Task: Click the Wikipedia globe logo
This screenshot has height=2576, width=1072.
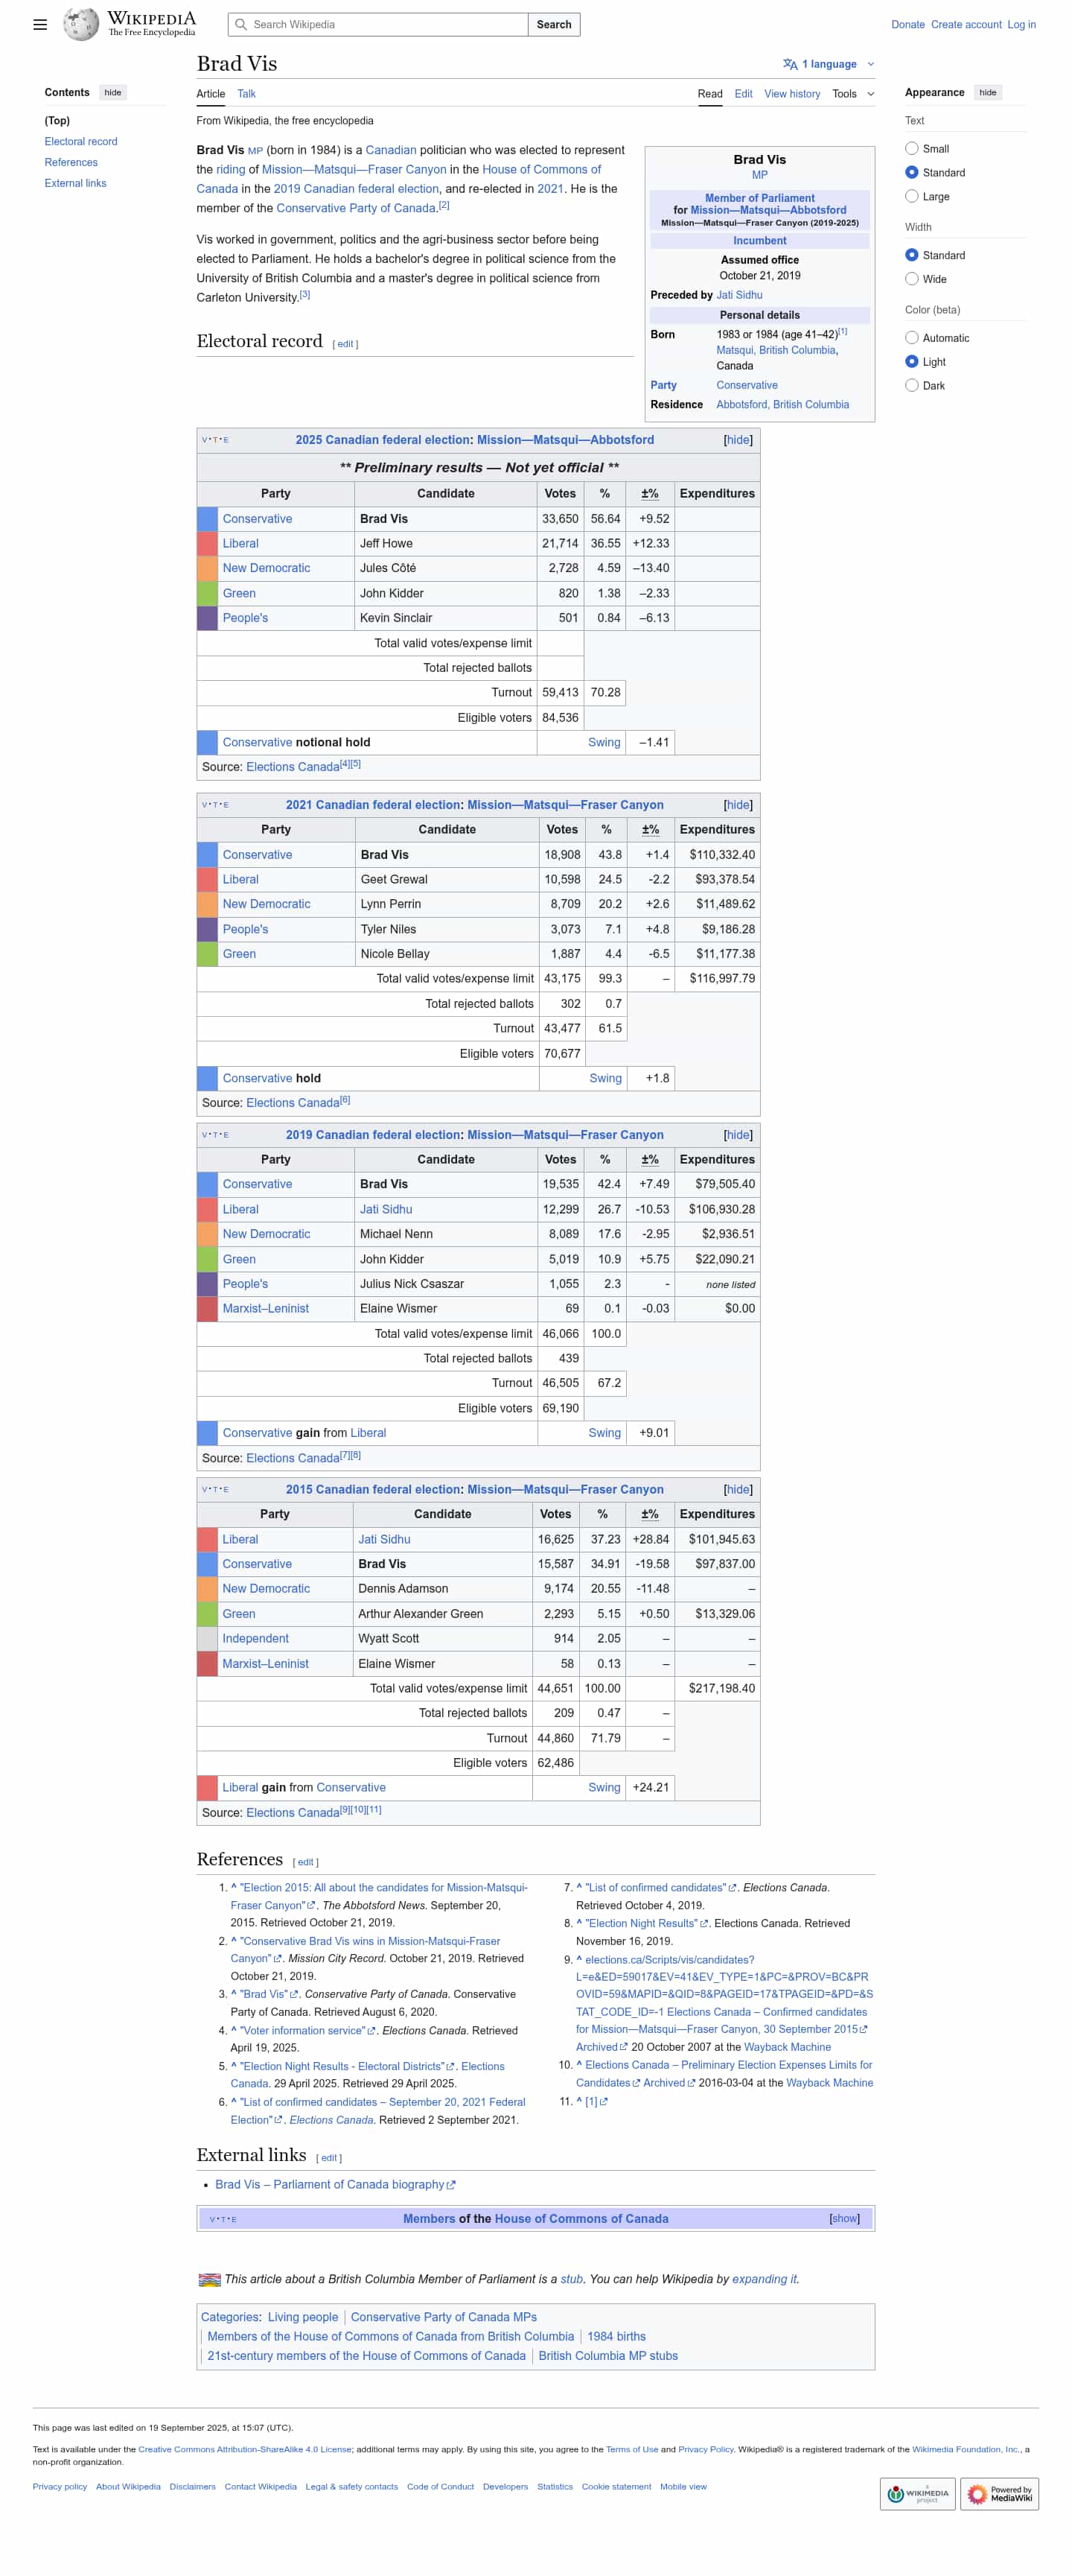Action: tap(80, 24)
